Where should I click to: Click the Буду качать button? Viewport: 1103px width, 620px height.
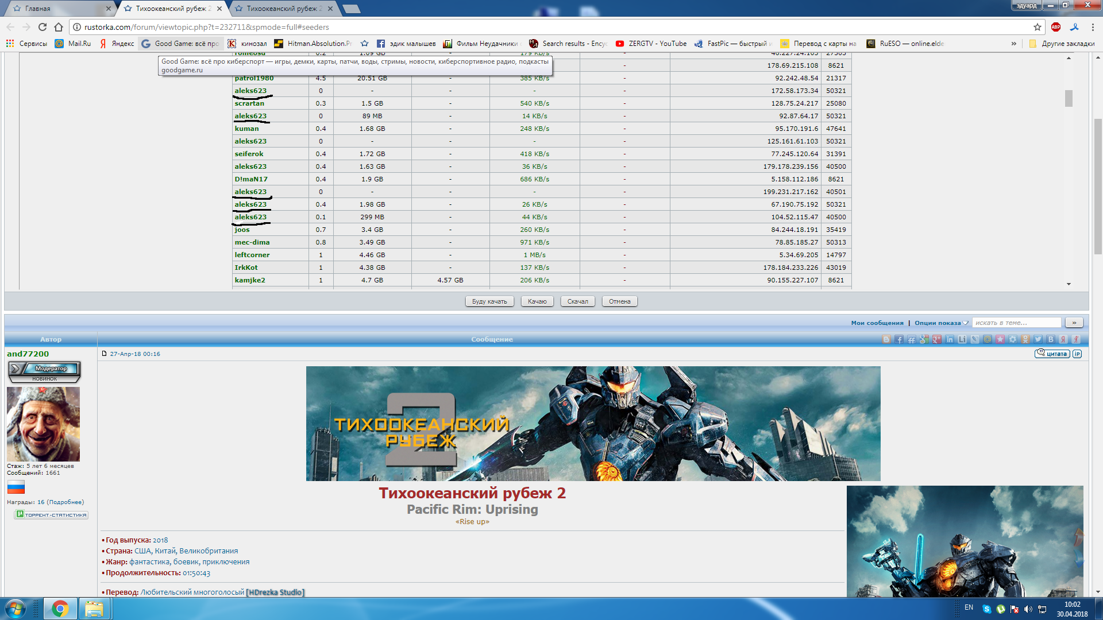coord(489,301)
